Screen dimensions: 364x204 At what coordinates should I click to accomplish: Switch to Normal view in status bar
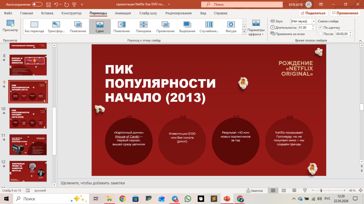point(273,190)
